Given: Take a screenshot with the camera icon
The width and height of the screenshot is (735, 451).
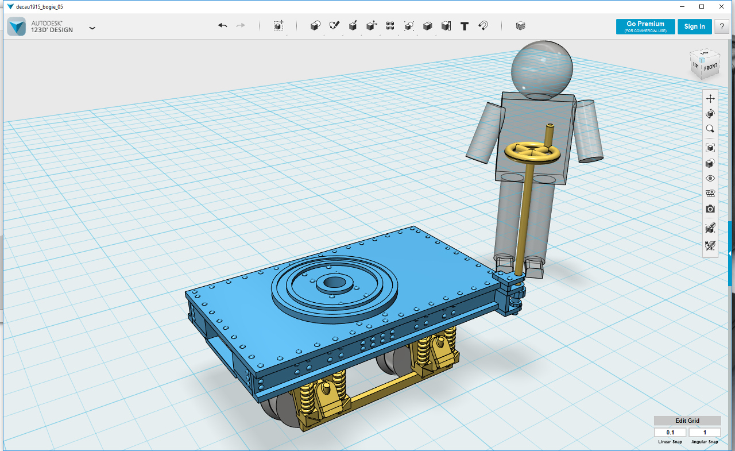Looking at the screenshot, I should [710, 209].
